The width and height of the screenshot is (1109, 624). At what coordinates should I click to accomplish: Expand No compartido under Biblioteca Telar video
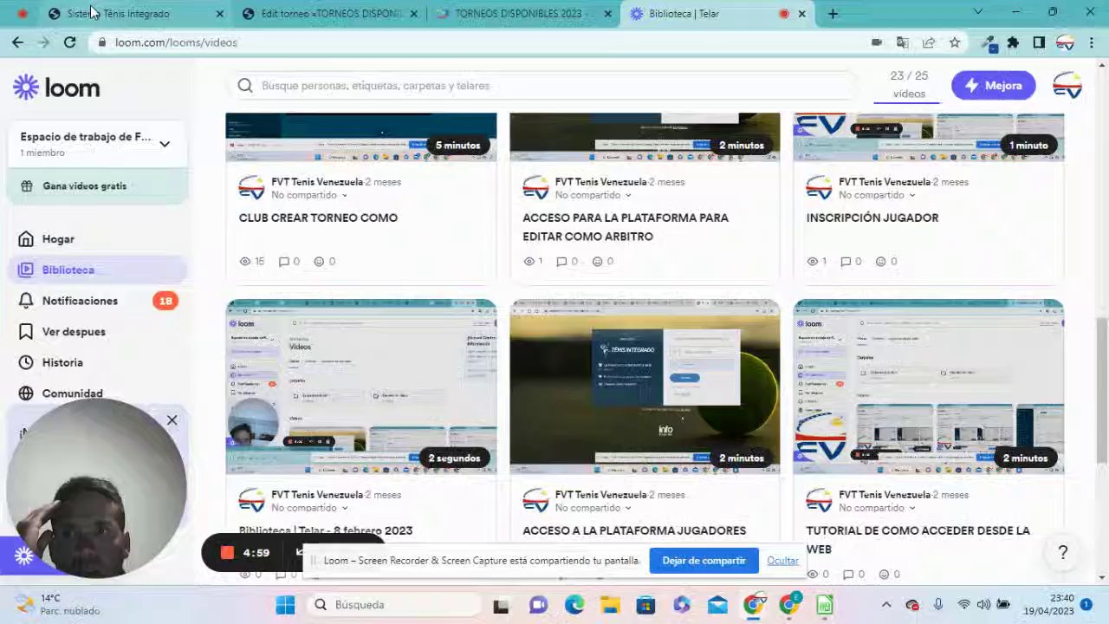309,508
